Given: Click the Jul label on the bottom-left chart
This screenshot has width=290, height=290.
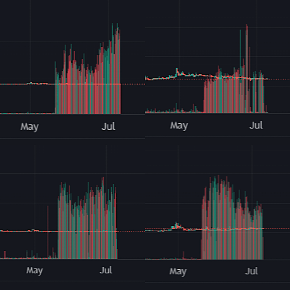Looking at the screenshot, I should 106,270.
